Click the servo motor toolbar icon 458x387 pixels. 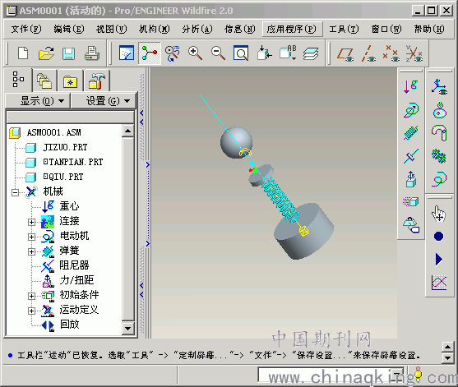tap(411, 110)
